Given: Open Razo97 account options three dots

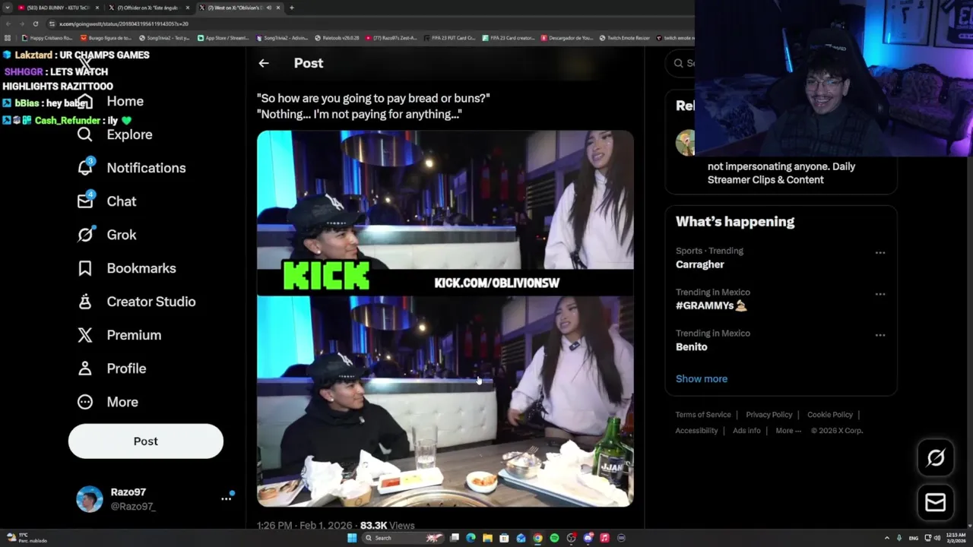Looking at the screenshot, I should [226, 498].
